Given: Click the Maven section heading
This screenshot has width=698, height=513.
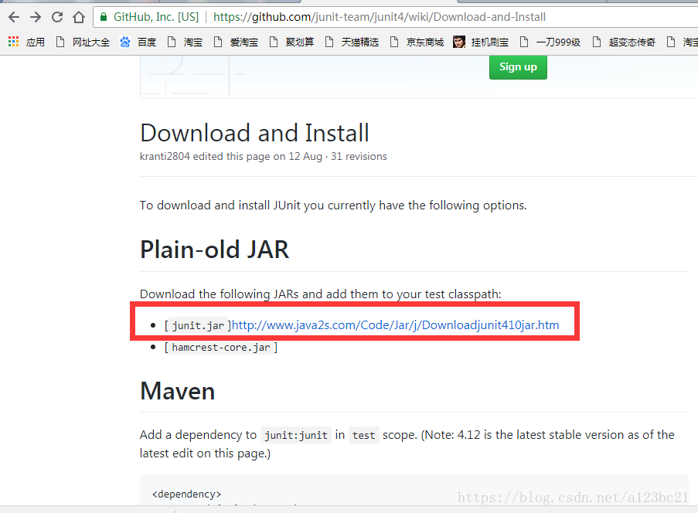Looking at the screenshot, I should 177,391.
